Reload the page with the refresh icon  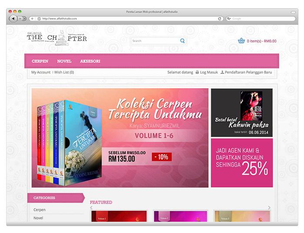click(220, 19)
